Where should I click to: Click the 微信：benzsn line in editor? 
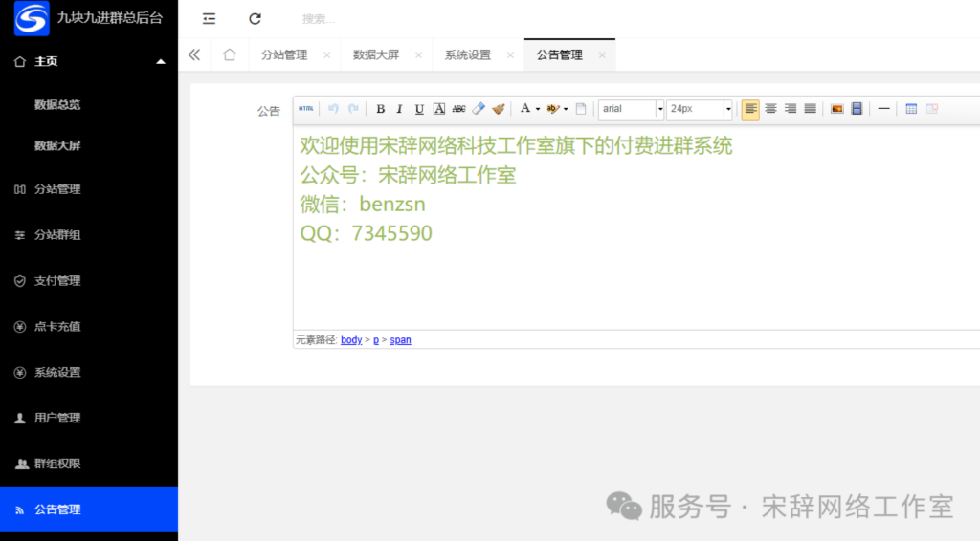363,204
